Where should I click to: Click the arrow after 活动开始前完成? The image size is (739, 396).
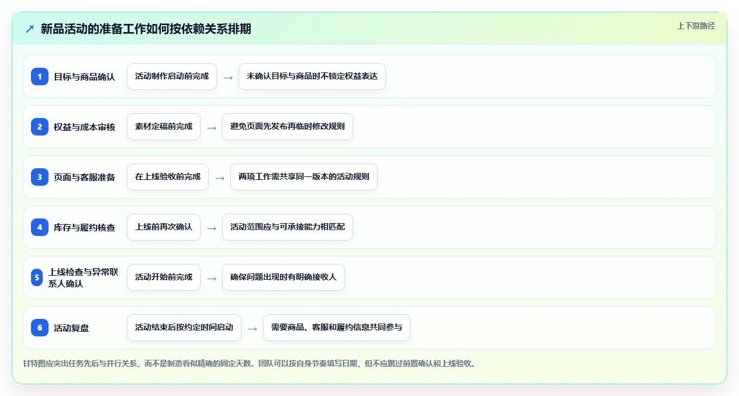(x=212, y=278)
